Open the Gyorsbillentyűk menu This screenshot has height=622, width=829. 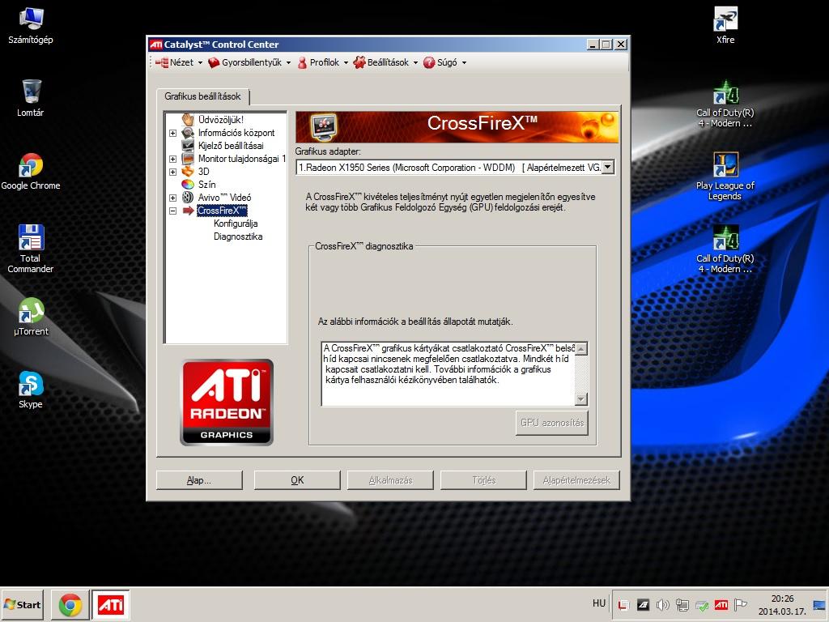click(x=249, y=62)
